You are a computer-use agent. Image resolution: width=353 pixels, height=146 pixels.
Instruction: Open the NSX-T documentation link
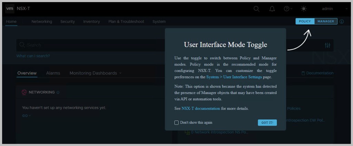(201, 108)
